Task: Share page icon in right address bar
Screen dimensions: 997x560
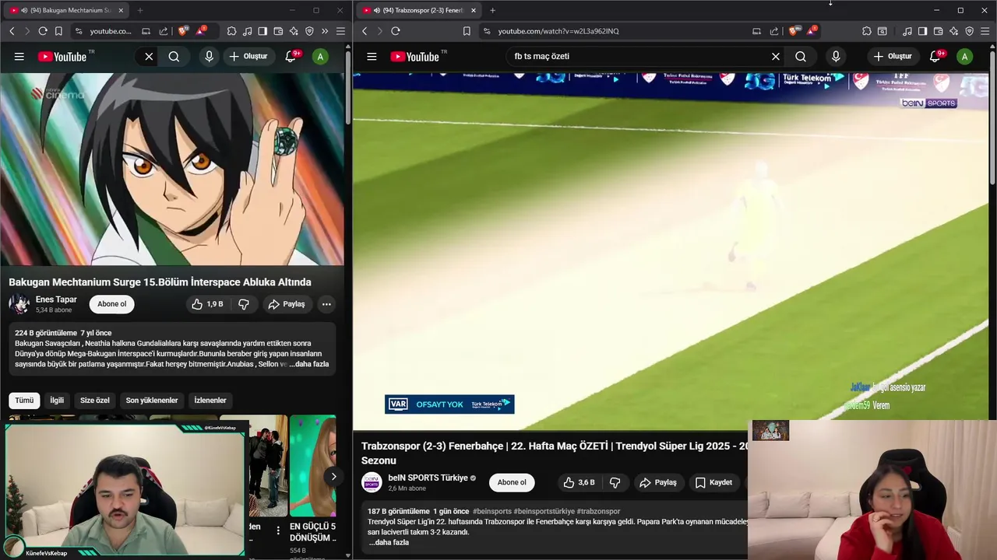Action: [774, 31]
